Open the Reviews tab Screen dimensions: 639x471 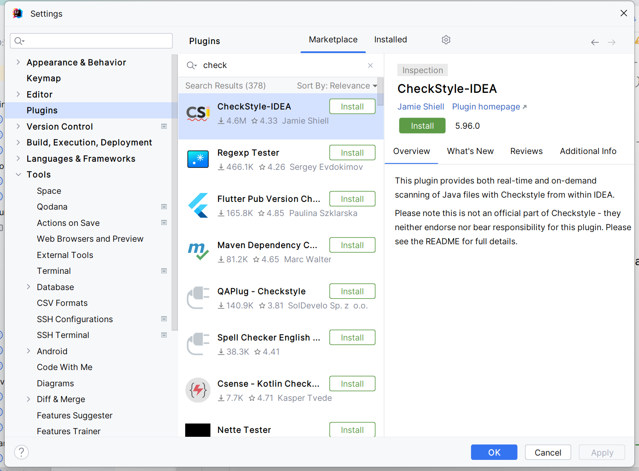[526, 151]
